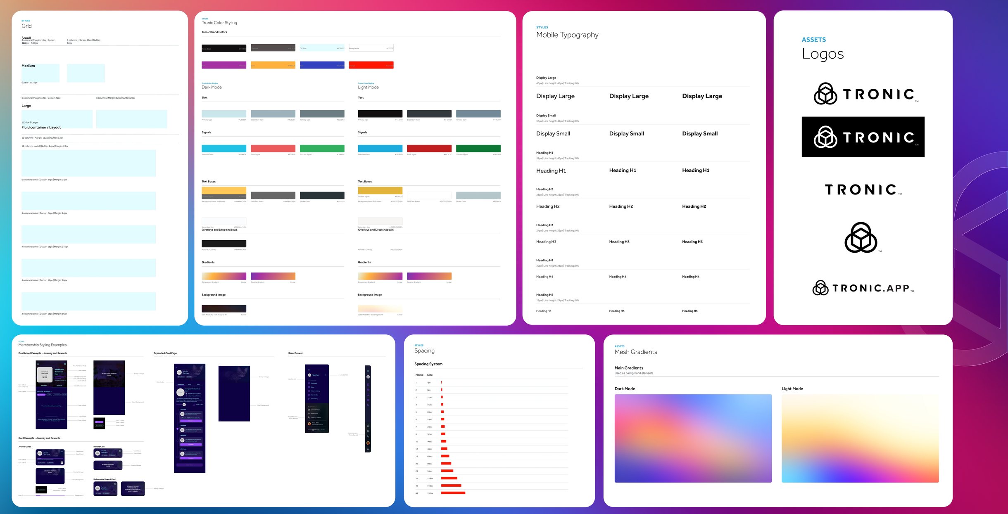The image size is (1008, 514).
Task: Click the white Tronic logo on black banner
Action: coord(863,137)
